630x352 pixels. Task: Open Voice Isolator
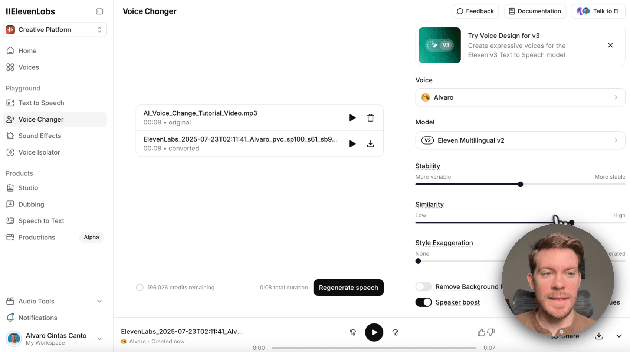[55, 152]
